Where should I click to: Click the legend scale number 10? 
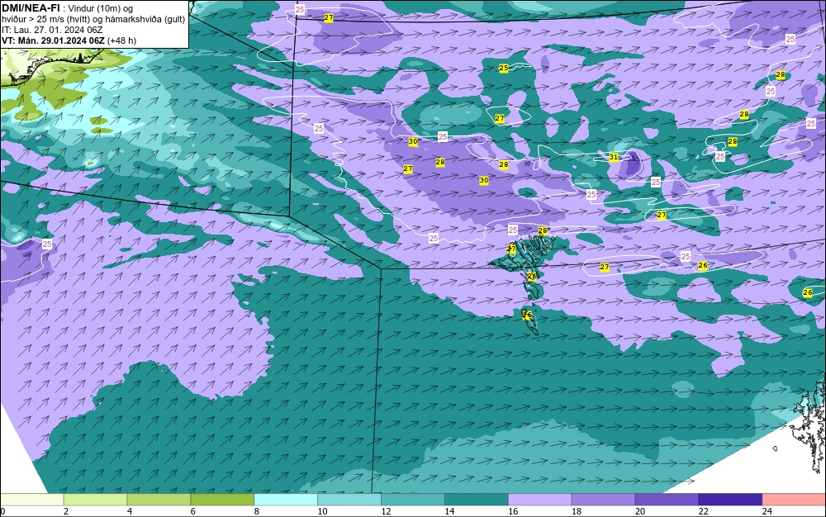coord(322,511)
